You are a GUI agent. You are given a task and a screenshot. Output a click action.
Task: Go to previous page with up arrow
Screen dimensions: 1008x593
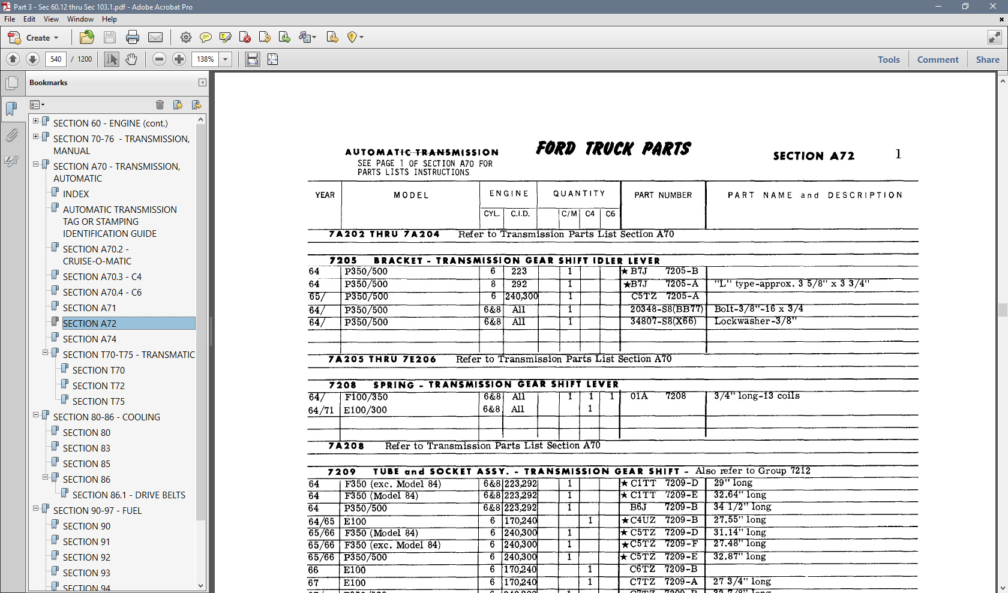(x=13, y=59)
